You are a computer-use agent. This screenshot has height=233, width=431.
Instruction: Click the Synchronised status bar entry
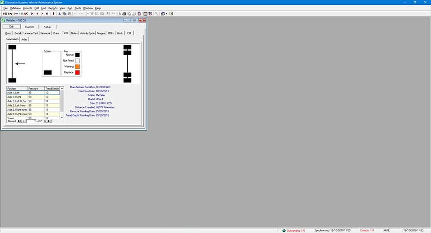(x=333, y=230)
